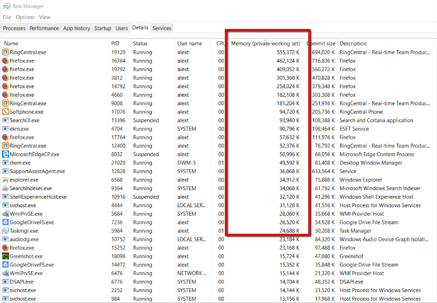Click the DSAPI.exe process name
This screenshot has width=437, height=303.
click(21, 282)
